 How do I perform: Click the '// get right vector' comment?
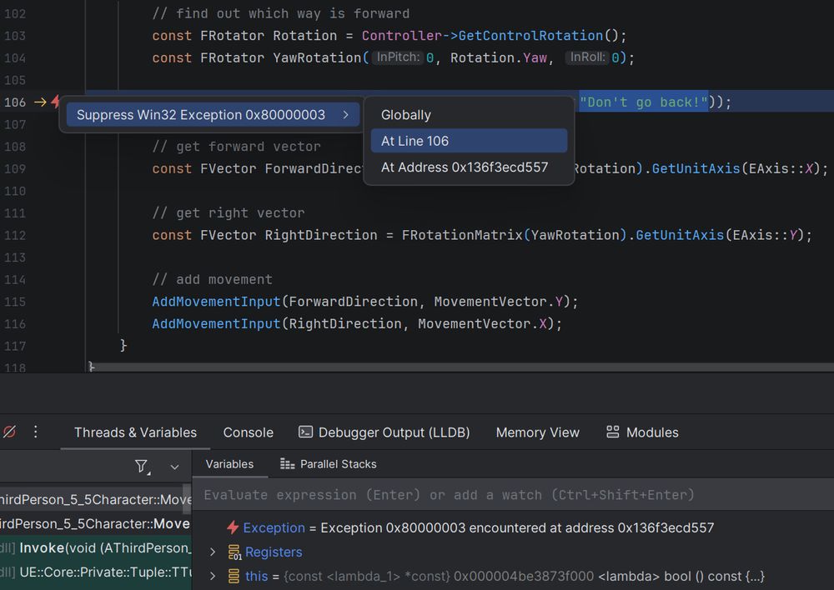point(229,213)
